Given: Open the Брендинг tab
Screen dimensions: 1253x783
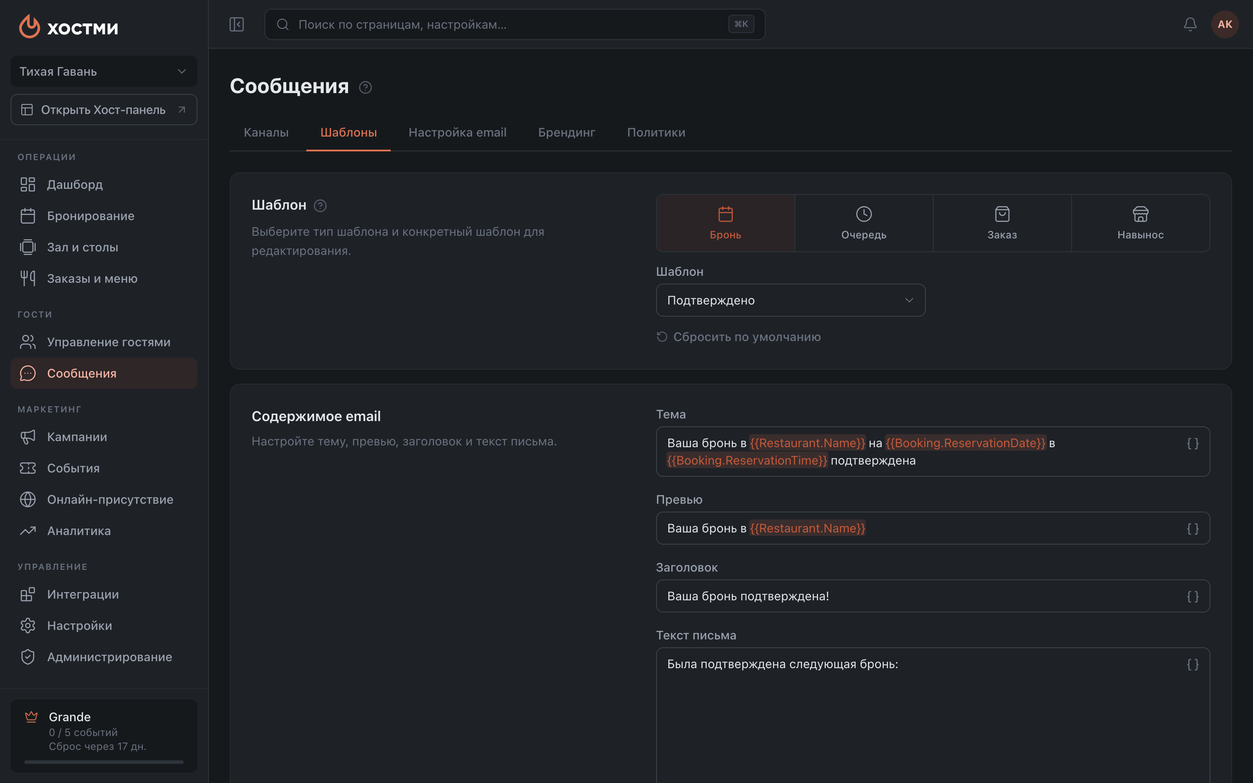Looking at the screenshot, I should (x=566, y=133).
